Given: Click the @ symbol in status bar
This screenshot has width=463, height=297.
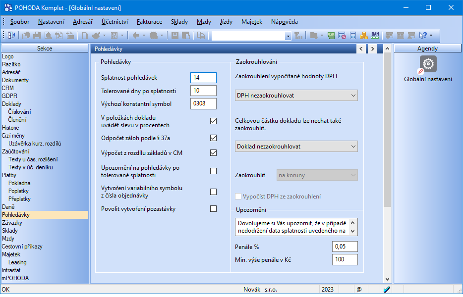Looking at the screenshot, I should 359,290.
